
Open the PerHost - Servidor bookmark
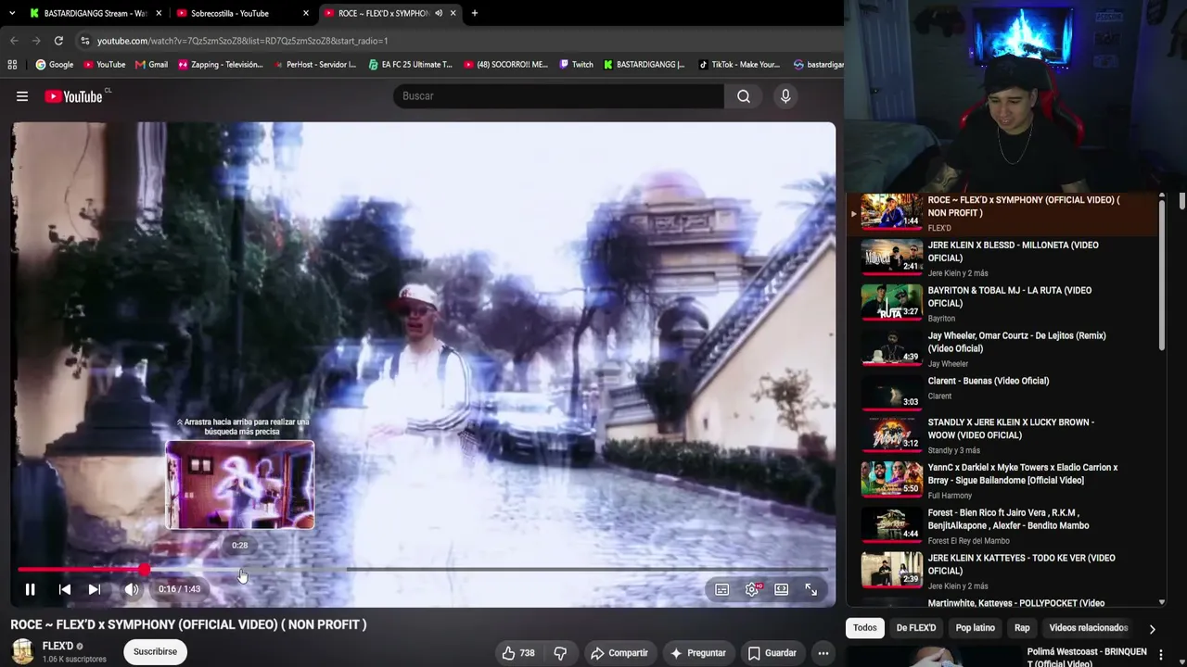coord(314,65)
